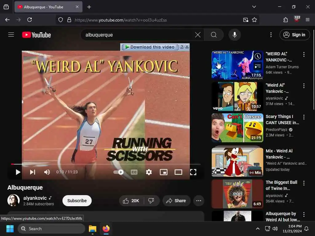Close the download video overlay
This screenshot has width=315, height=236.
(x=187, y=47)
